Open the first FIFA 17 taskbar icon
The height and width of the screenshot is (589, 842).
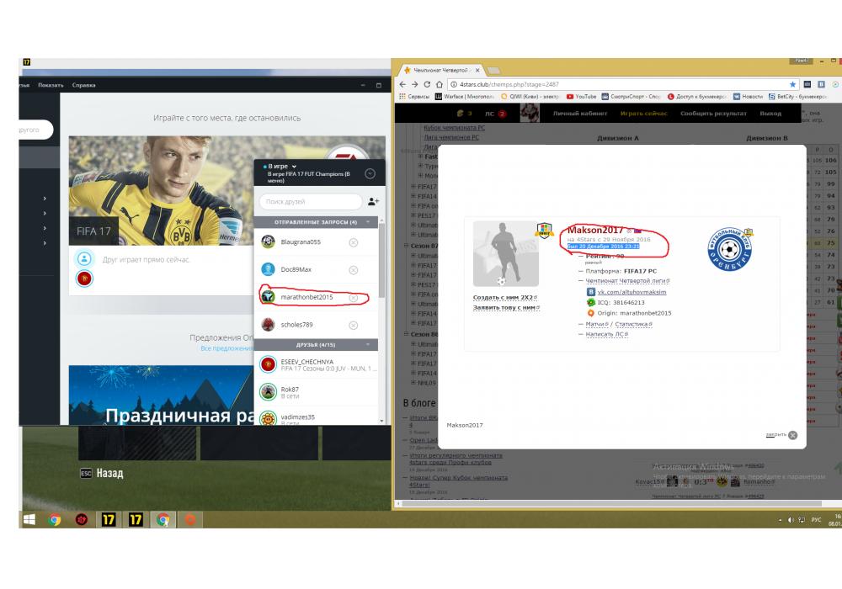click(109, 519)
